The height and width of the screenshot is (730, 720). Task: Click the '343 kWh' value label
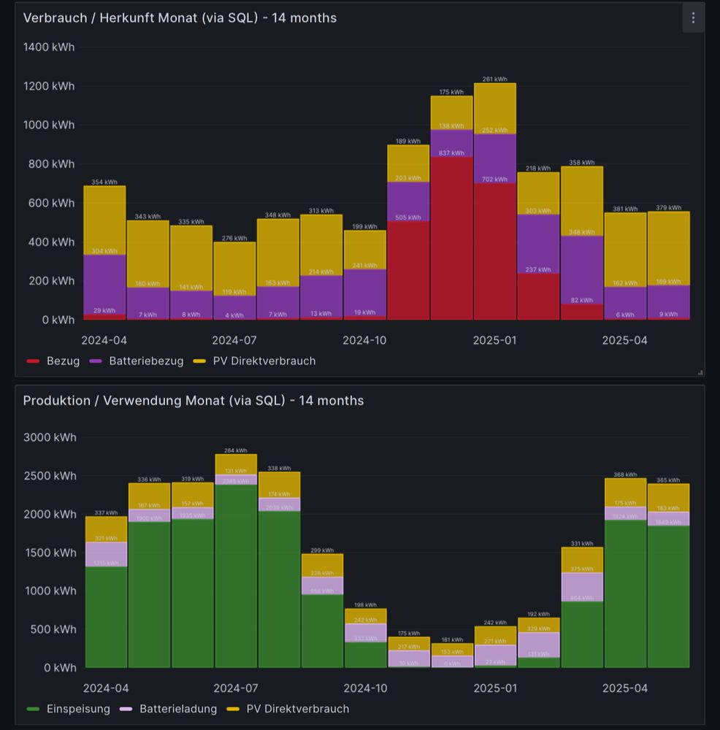pyautogui.click(x=148, y=217)
